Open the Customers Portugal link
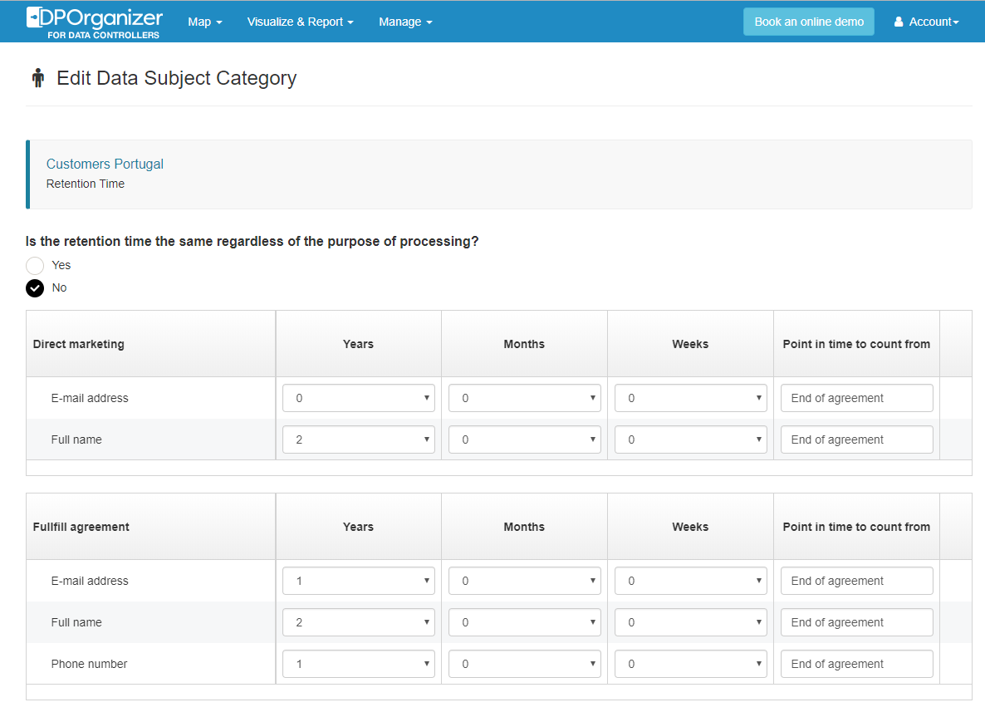The image size is (985, 712). pyautogui.click(x=105, y=164)
